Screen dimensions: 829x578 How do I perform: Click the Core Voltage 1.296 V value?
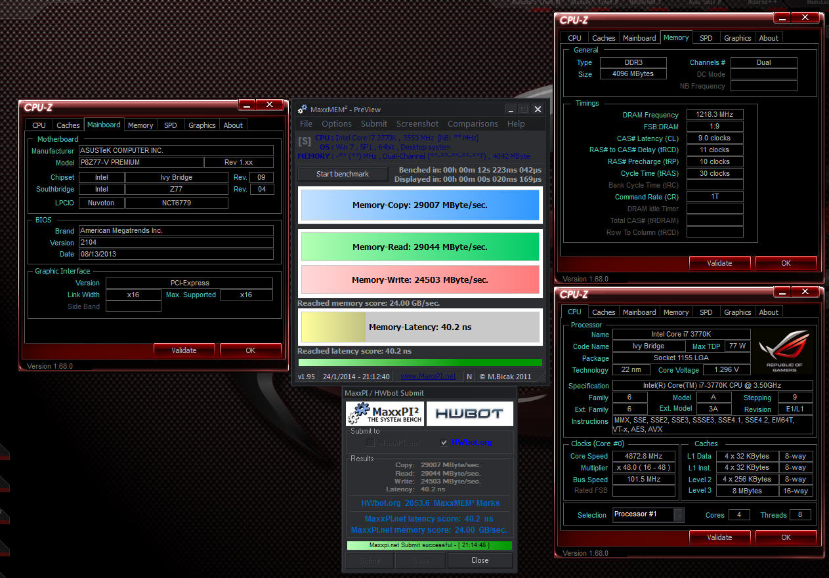pos(727,370)
